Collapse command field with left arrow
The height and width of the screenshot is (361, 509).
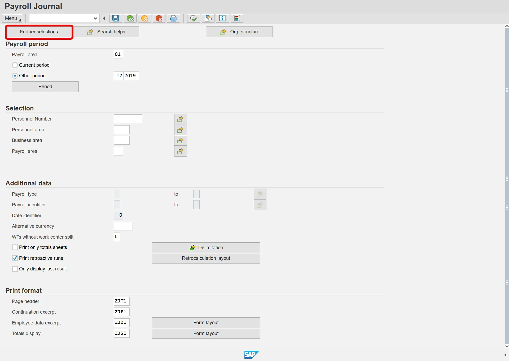coord(104,18)
